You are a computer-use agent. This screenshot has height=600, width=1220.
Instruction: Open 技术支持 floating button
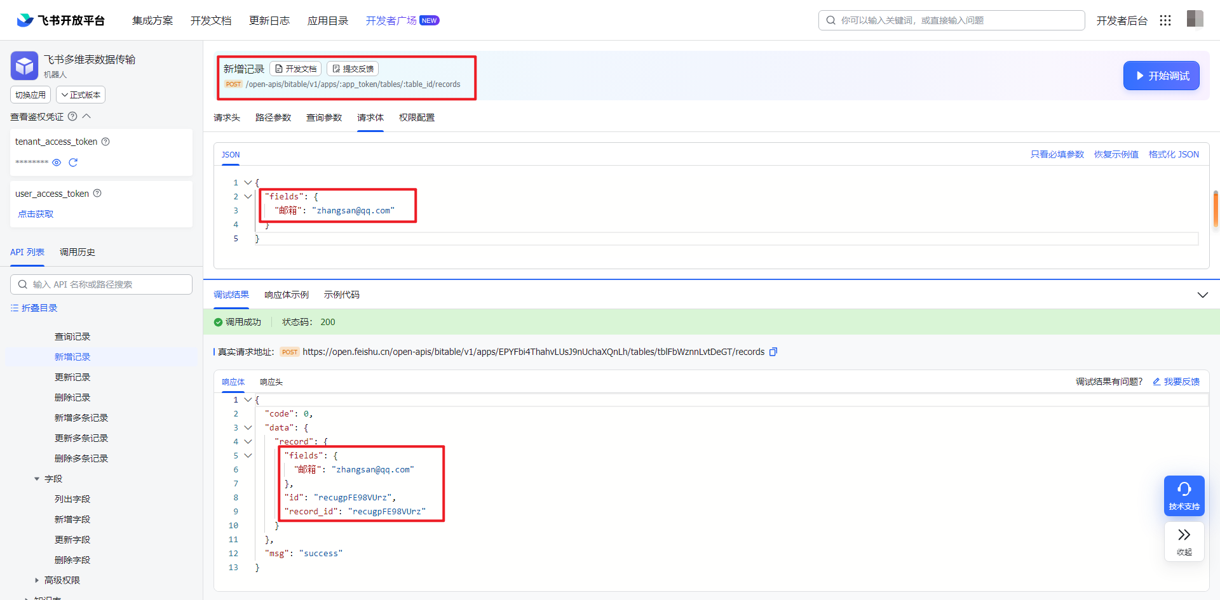point(1184,496)
